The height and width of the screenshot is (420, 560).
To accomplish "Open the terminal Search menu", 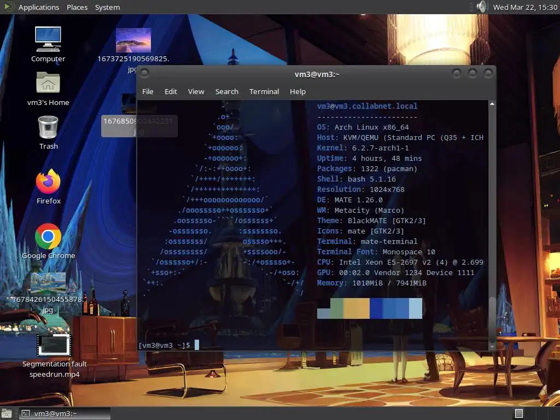I will [227, 91].
